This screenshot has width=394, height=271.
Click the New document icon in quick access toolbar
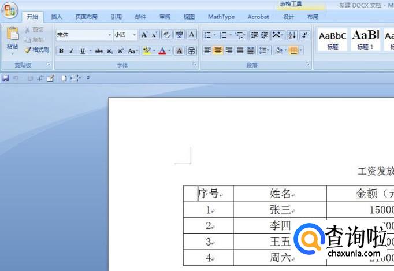pyautogui.click(x=64, y=79)
